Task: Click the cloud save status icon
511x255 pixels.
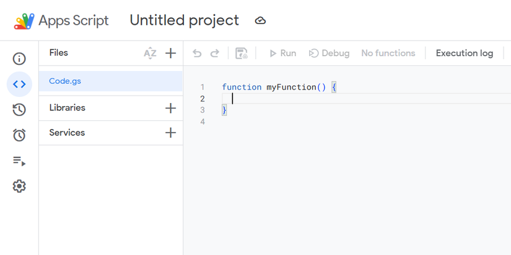Action: click(261, 20)
